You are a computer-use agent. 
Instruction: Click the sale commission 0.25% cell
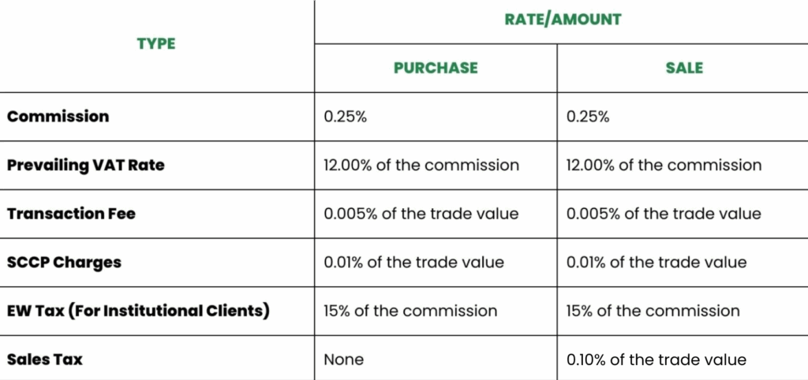click(588, 116)
